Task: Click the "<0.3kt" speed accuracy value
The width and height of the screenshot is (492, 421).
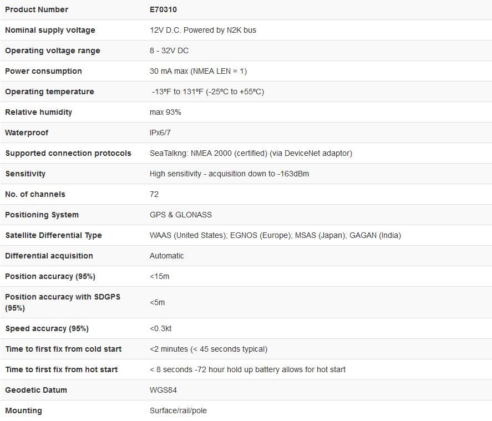Action: [x=160, y=328]
